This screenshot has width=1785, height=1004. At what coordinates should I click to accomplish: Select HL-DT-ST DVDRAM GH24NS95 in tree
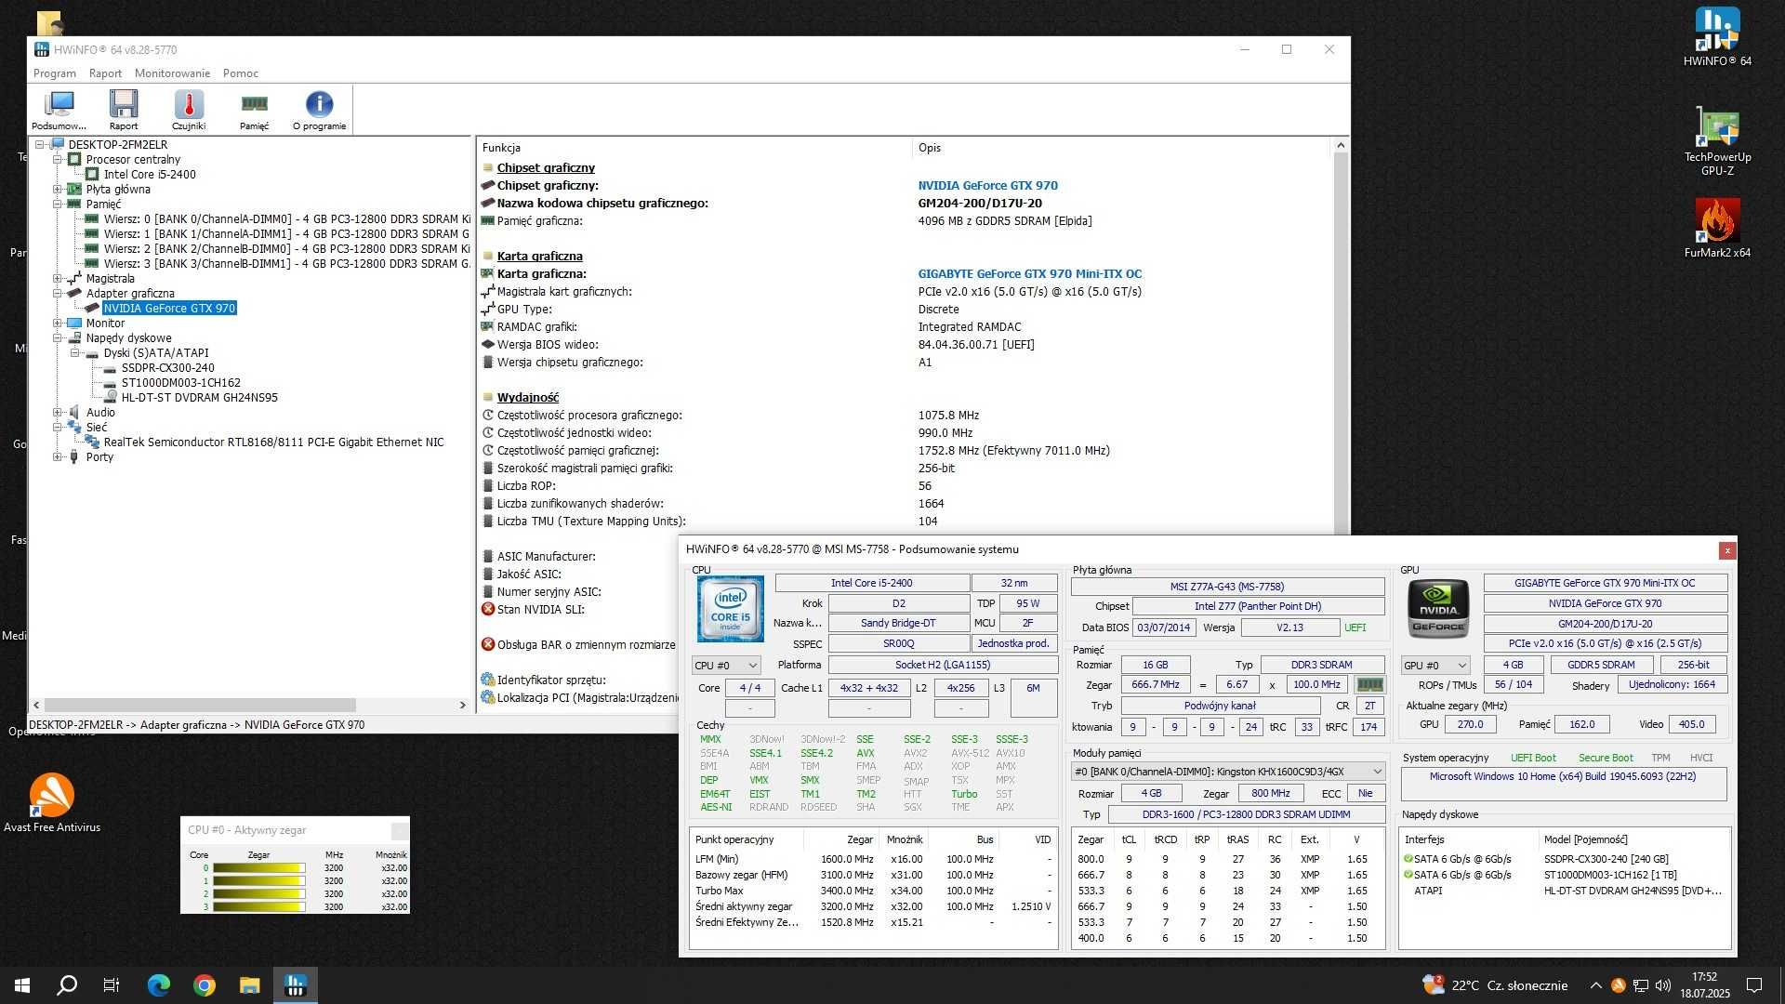(x=199, y=398)
